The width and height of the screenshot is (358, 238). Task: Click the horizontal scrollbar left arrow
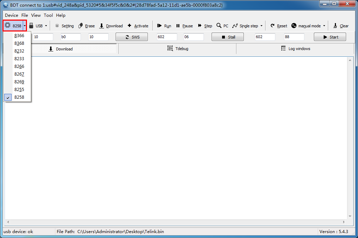click(8, 222)
